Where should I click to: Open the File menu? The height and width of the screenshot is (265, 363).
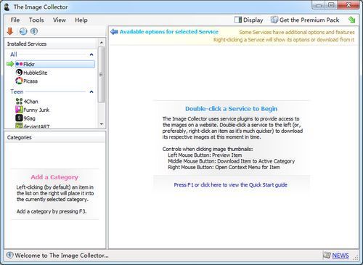(x=15, y=20)
